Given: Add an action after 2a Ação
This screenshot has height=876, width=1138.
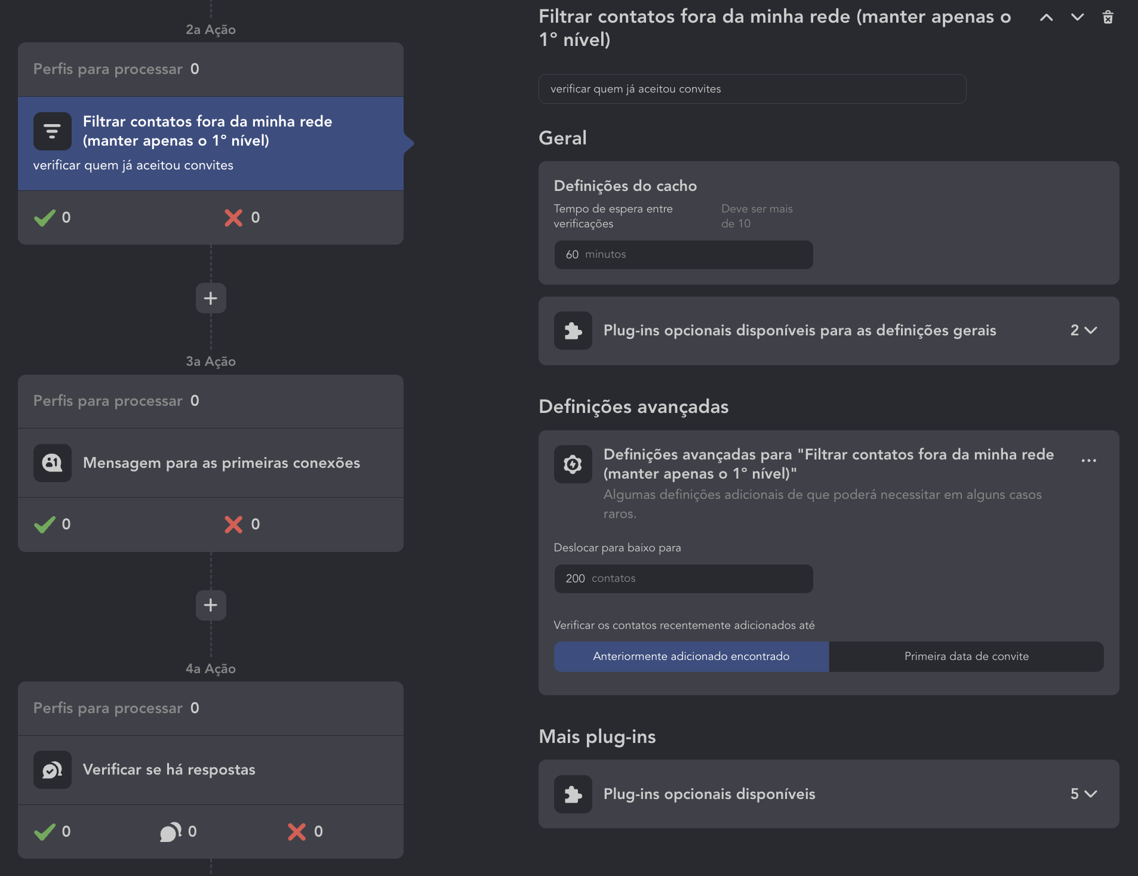Looking at the screenshot, I should (211, 298).
